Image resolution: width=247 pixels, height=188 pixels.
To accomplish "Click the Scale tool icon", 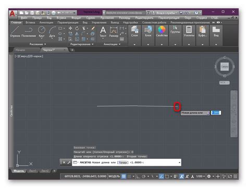I will (x=77, y=39).
